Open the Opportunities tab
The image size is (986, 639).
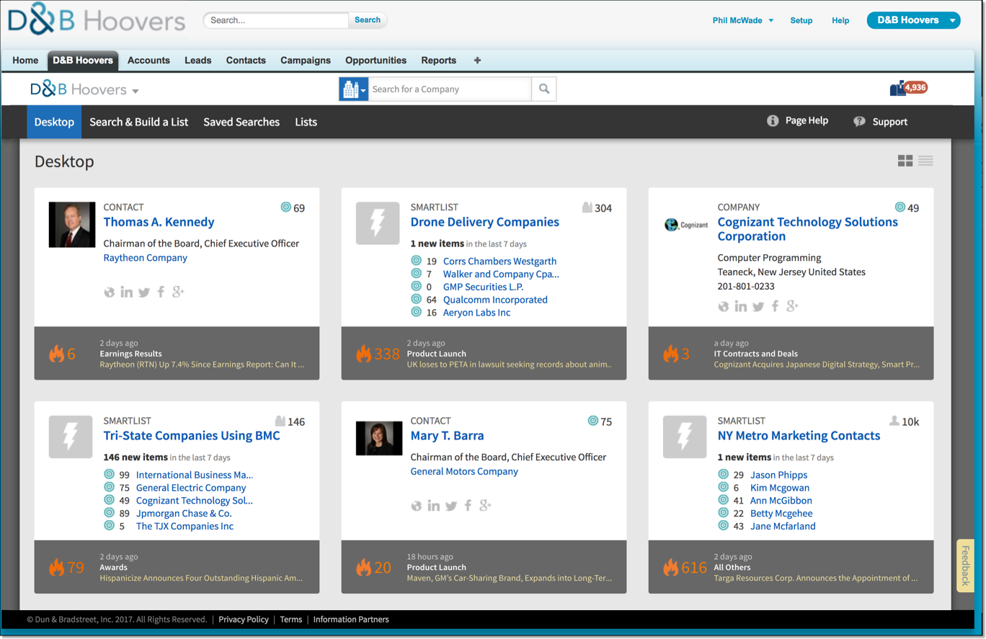coord(376,61)
